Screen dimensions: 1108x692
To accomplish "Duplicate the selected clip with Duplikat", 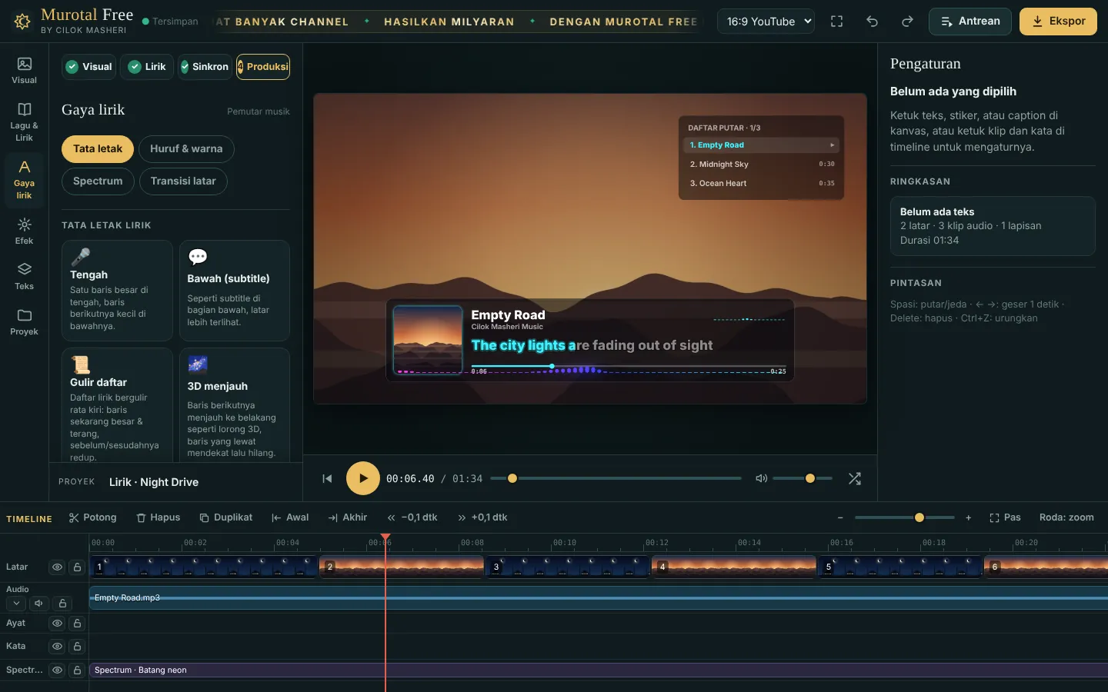I will tap(225, 517).
